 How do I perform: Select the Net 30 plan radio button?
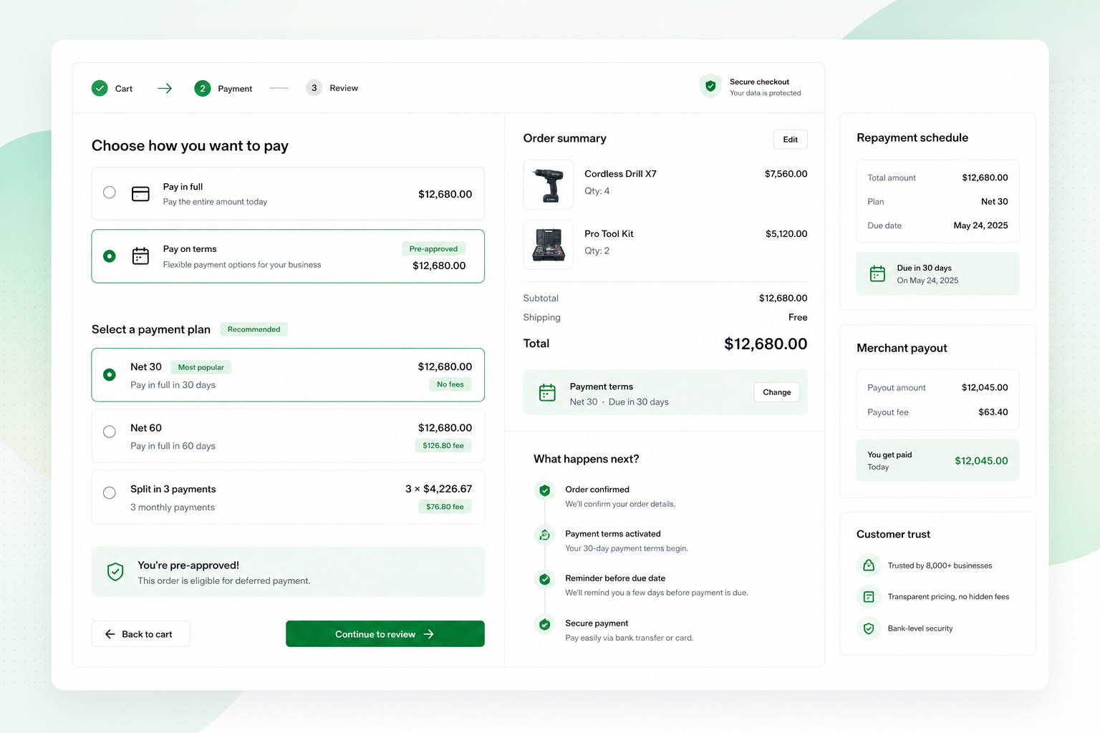(x=110, y=374)
